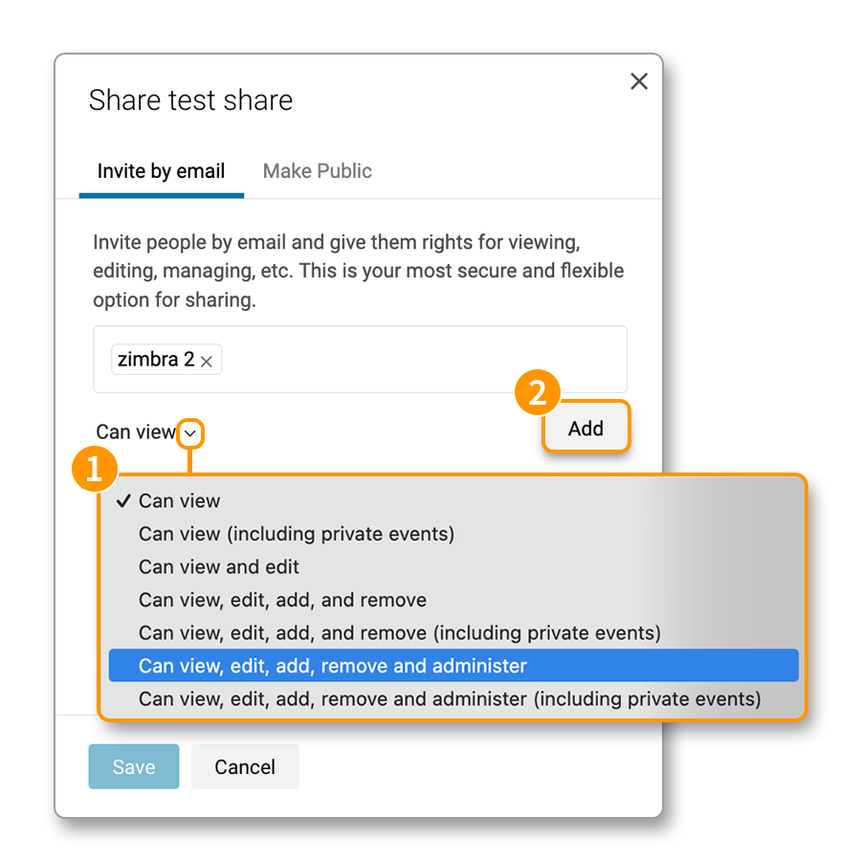
Task: Select Can view (including private events)
Action: 297,534
